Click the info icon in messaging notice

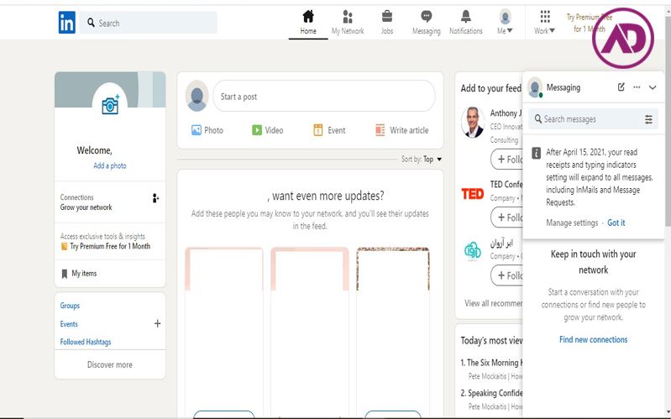[x=536, y=153]
